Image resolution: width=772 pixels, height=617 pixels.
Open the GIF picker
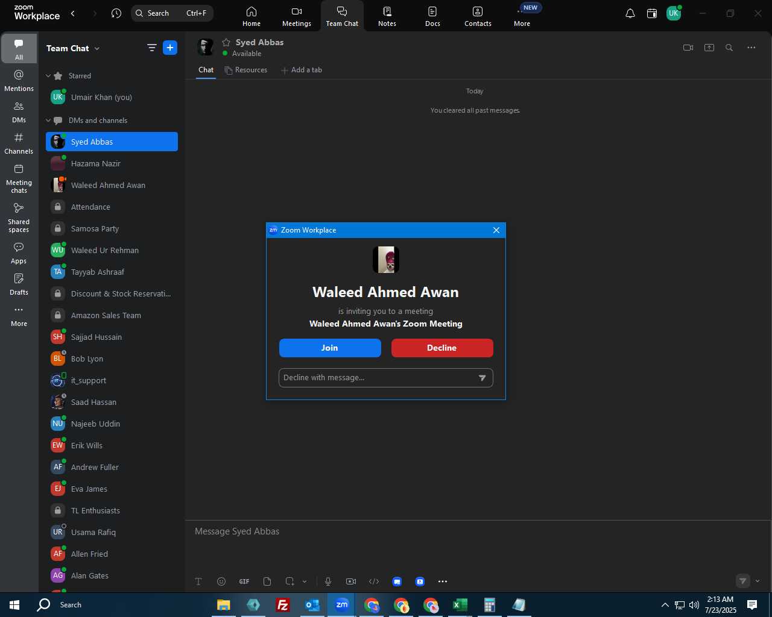244,581
